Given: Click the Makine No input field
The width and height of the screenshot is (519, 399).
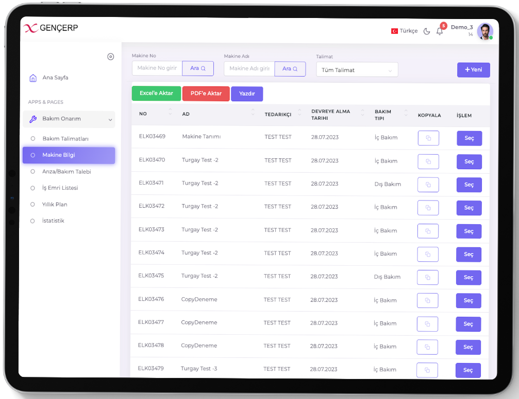Looking at the screenshot, I should 157,68.
